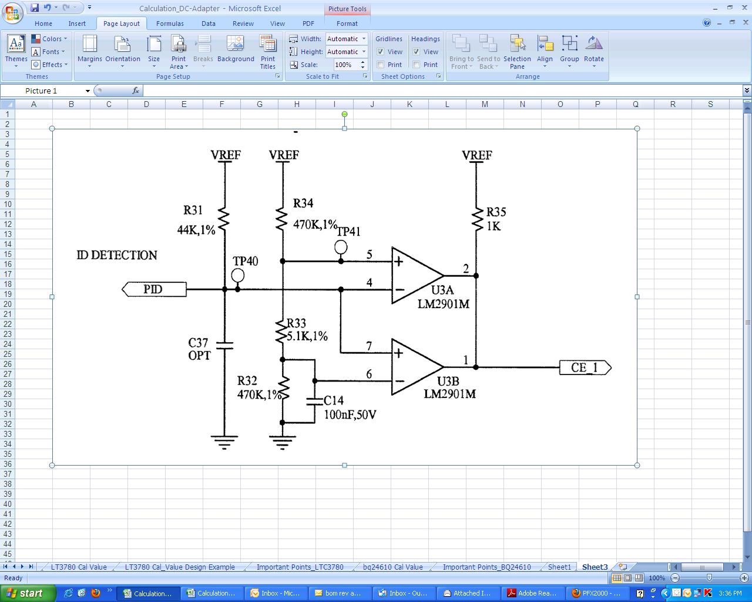Switch to Normal view in status bar
The width and height of the screenshot is (752, 602).
coord(617,578)
